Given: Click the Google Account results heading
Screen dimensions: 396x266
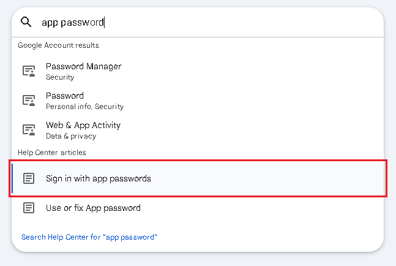Looking at the screenshot, I should (58, 45).
